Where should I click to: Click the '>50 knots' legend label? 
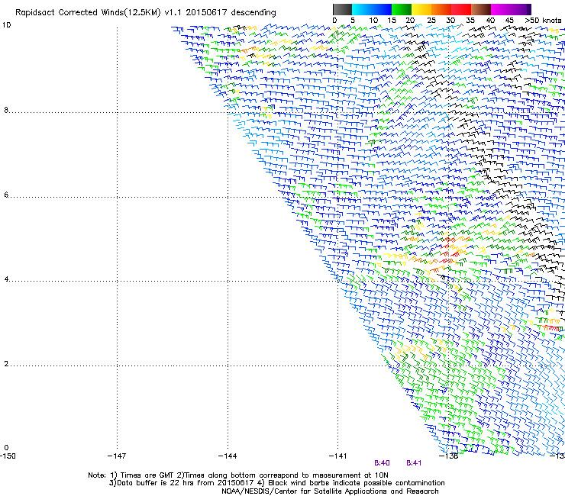pyautogui.click(x=543, y=21)
